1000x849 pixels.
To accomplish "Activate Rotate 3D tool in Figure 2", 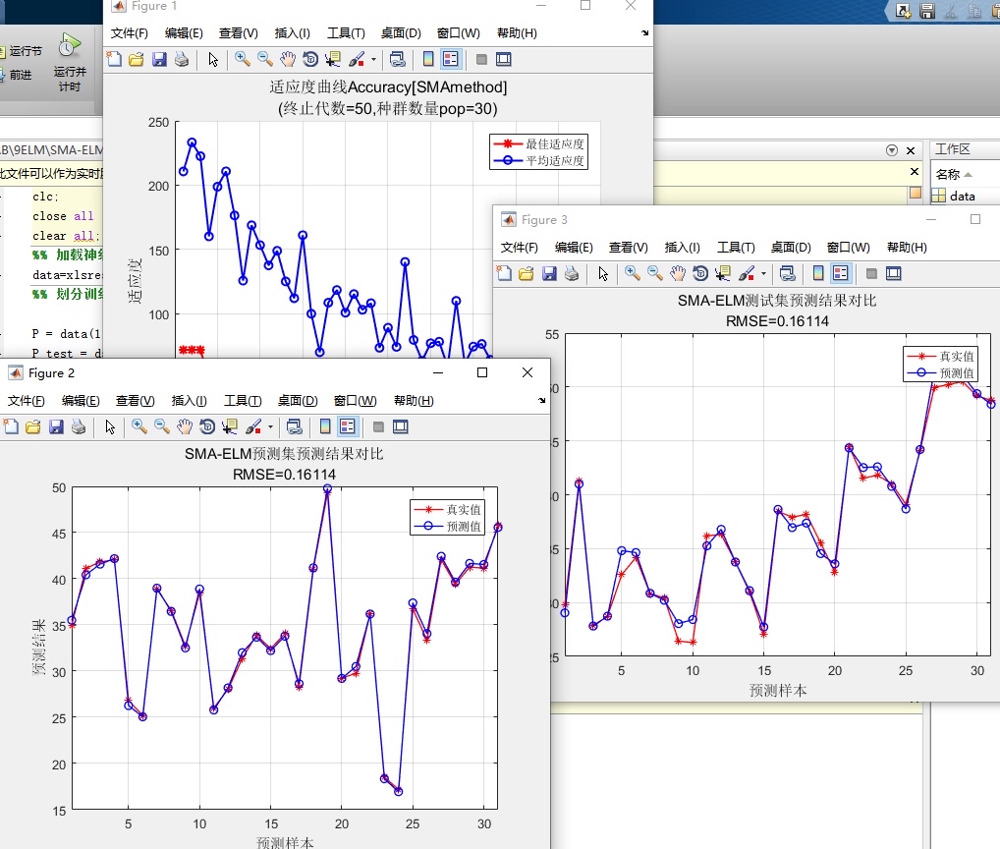I will pos(207,426).
